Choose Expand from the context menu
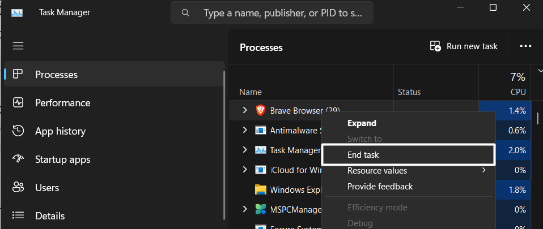This screenshot has height=229, width=543. [362, 123]
